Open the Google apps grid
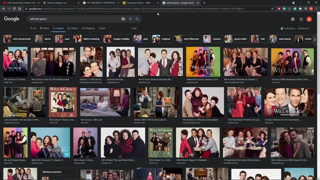The image size is (320, 180). click(x=301, y=19)
